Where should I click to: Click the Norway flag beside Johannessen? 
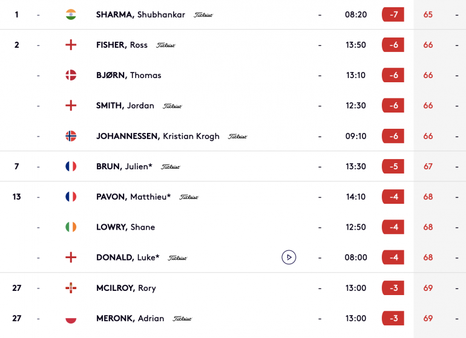click(71, 136)
